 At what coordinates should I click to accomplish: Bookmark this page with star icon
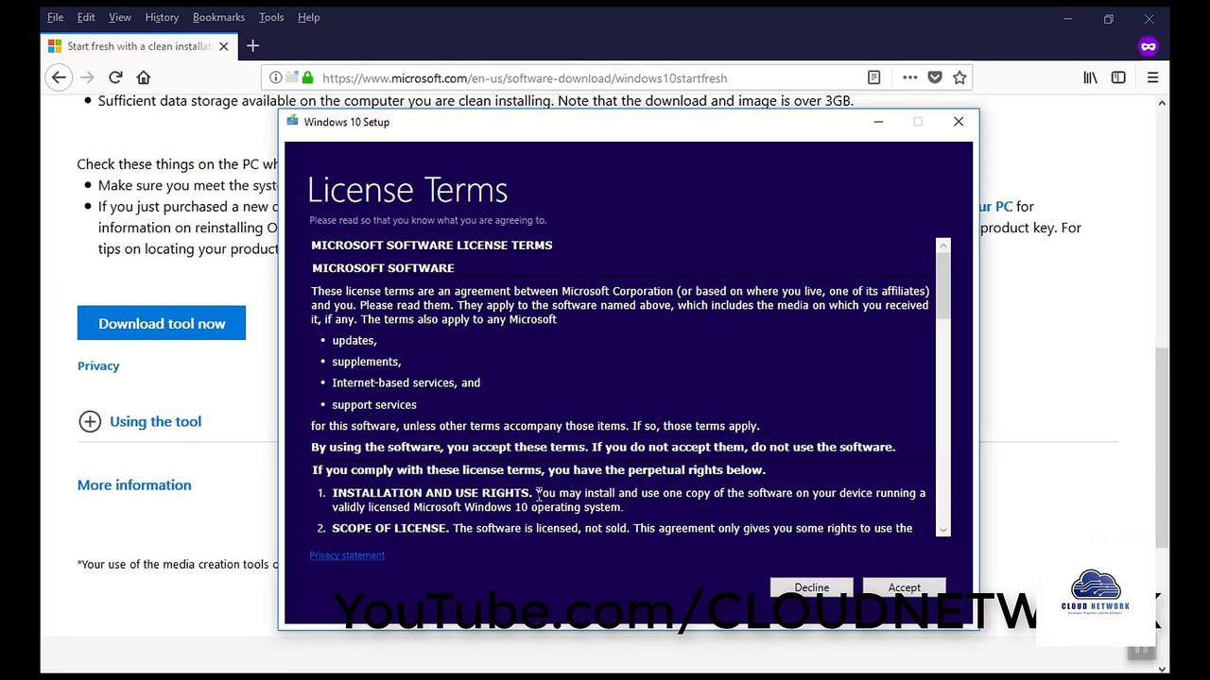point(959,77)
